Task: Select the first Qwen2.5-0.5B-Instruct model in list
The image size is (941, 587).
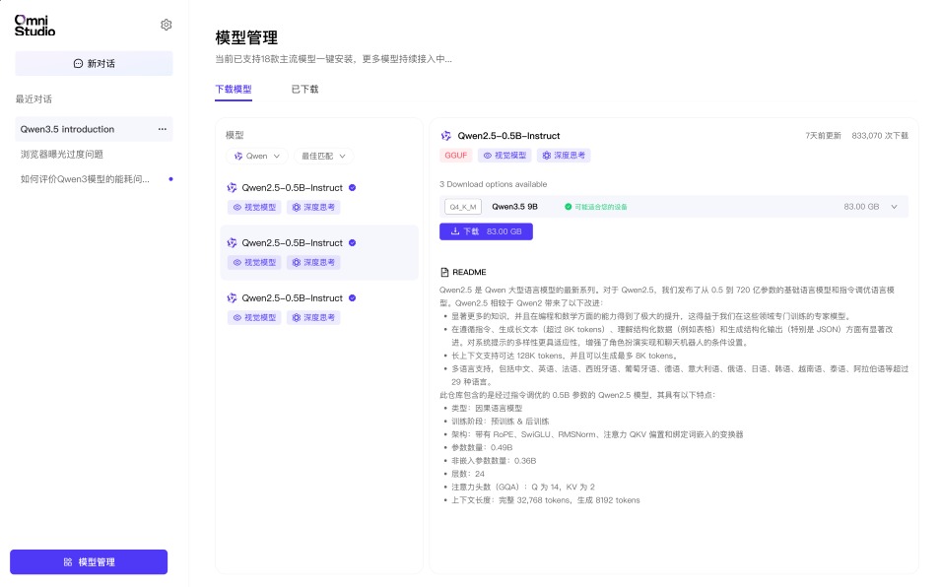Action: coord(319,197)
